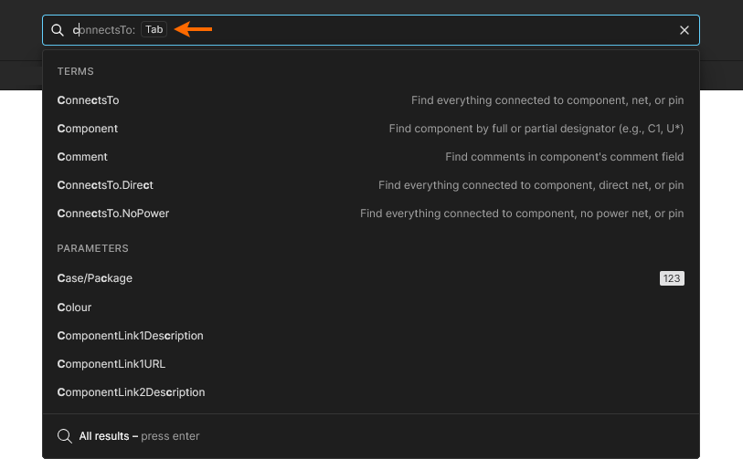Click the PARAMETERS section header
Image resolution: width=743 pixels, height=459 pixels.
[x=92, y=248]
